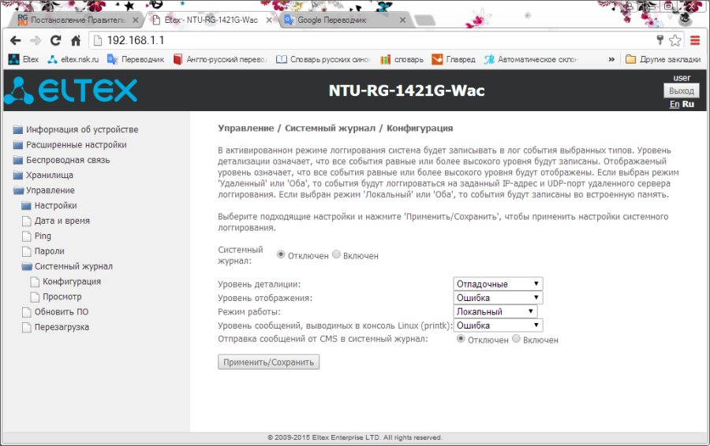Set Системный журнал to Отключен
This screenshot has height=446, width=710.
tap(281, 255)
